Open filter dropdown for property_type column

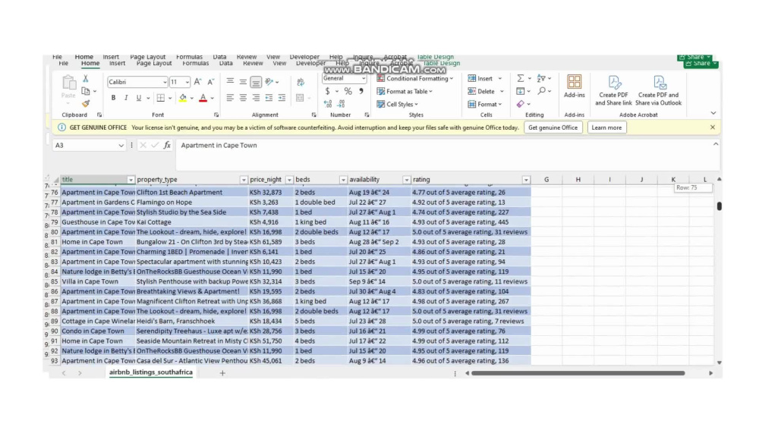244,180
